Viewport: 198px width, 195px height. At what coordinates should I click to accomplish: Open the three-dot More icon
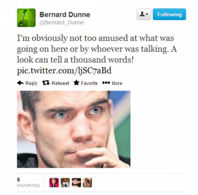tap(106, 83)
